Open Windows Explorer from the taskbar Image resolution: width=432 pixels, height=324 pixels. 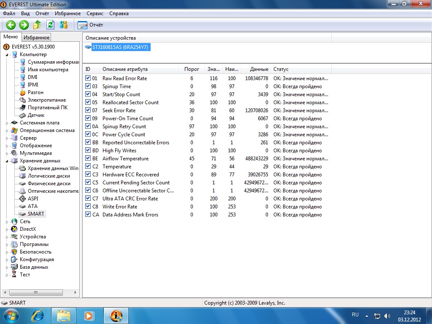(64, 316)
